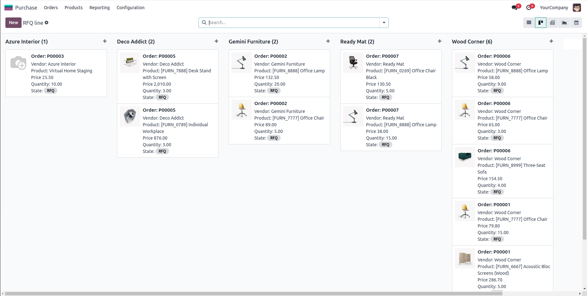Open the Orders menu
Viewport: 587px width, 296px height.
coord(51,8)
